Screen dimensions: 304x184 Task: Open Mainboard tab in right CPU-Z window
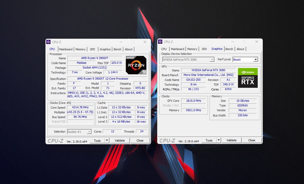tap(178, 49)
